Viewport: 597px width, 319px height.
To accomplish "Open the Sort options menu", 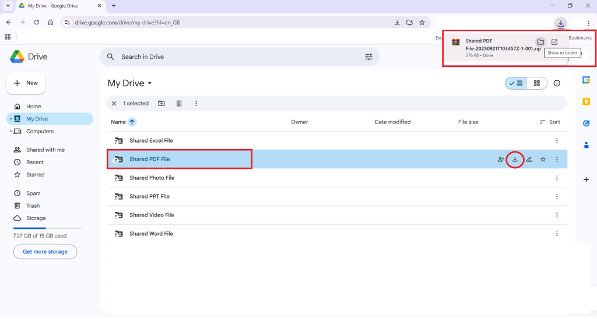I will pyautogui.click(x=550, y=122).
